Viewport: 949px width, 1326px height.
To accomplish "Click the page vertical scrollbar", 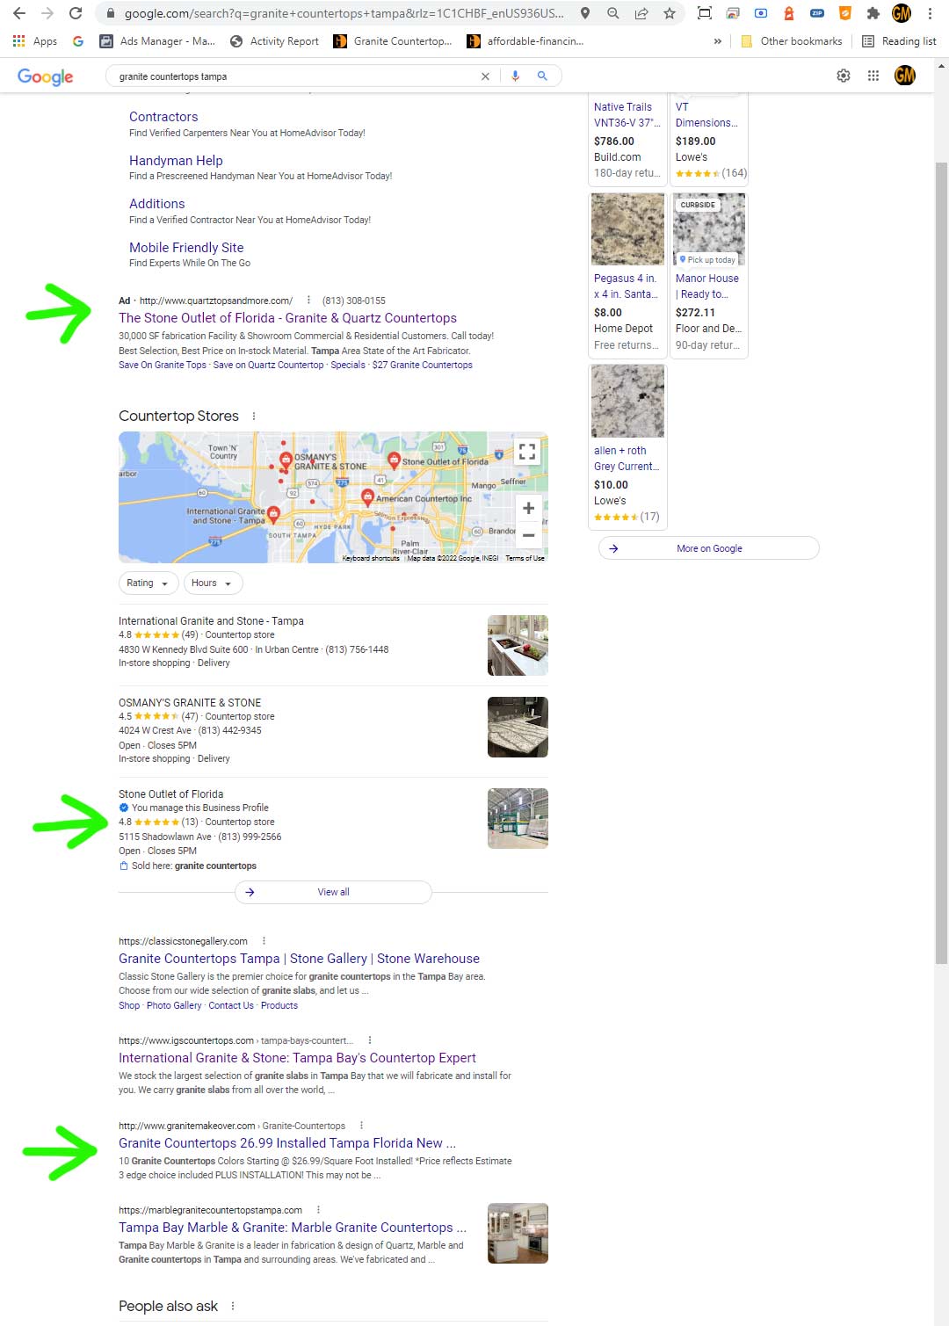I will click(941, 562).
